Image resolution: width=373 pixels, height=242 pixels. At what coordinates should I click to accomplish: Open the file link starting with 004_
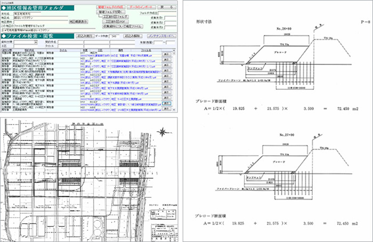[118, 78]
